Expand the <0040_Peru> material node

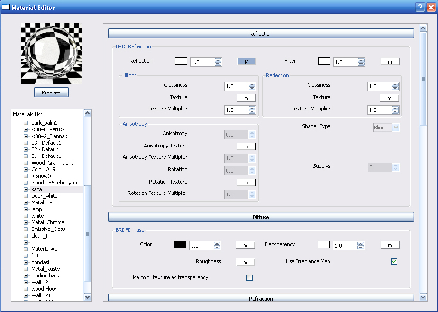pos(26,129)
